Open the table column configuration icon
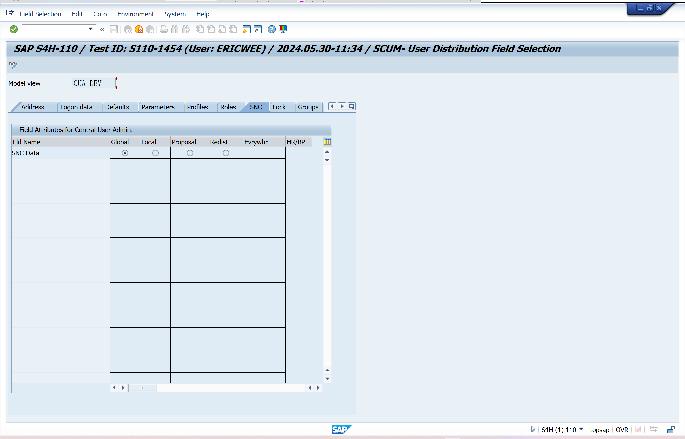This screenshot has height=439, width=685. click(x=327, y=142)
